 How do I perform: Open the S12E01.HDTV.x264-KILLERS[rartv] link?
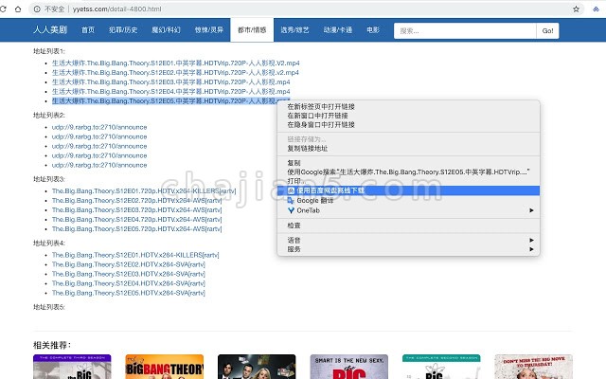click(135, 255)
